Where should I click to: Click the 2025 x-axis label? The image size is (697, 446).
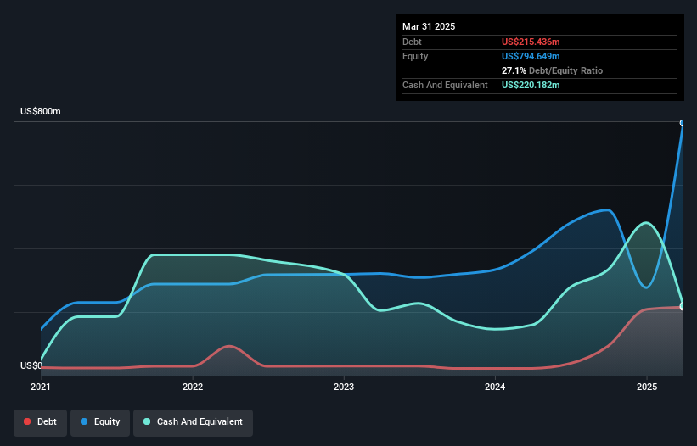pos(647,387)
